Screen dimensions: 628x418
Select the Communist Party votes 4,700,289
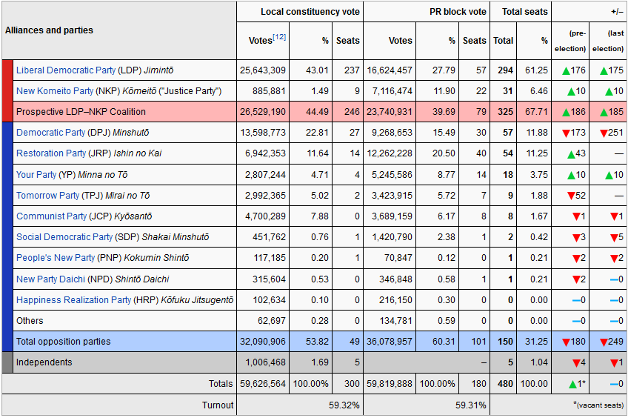click(265, 216)
